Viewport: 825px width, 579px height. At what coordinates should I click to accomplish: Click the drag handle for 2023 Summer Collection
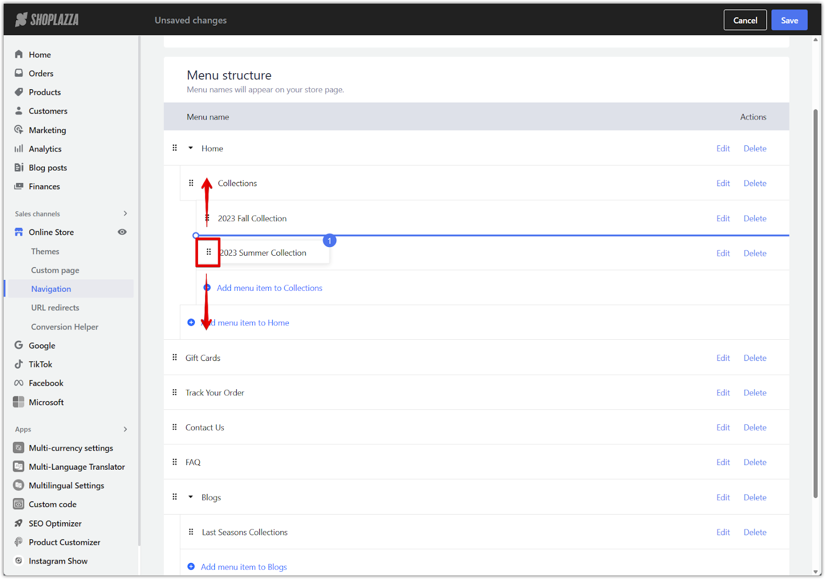coord(209,252)
